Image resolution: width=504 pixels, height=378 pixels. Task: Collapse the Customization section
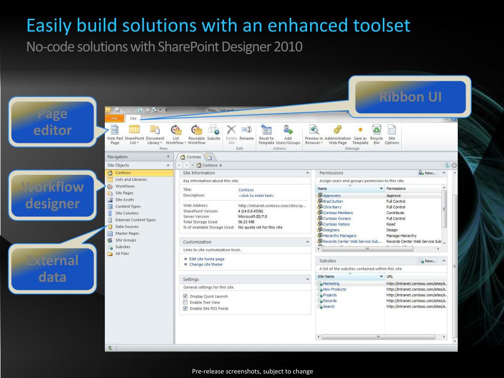tap(308, 242)
